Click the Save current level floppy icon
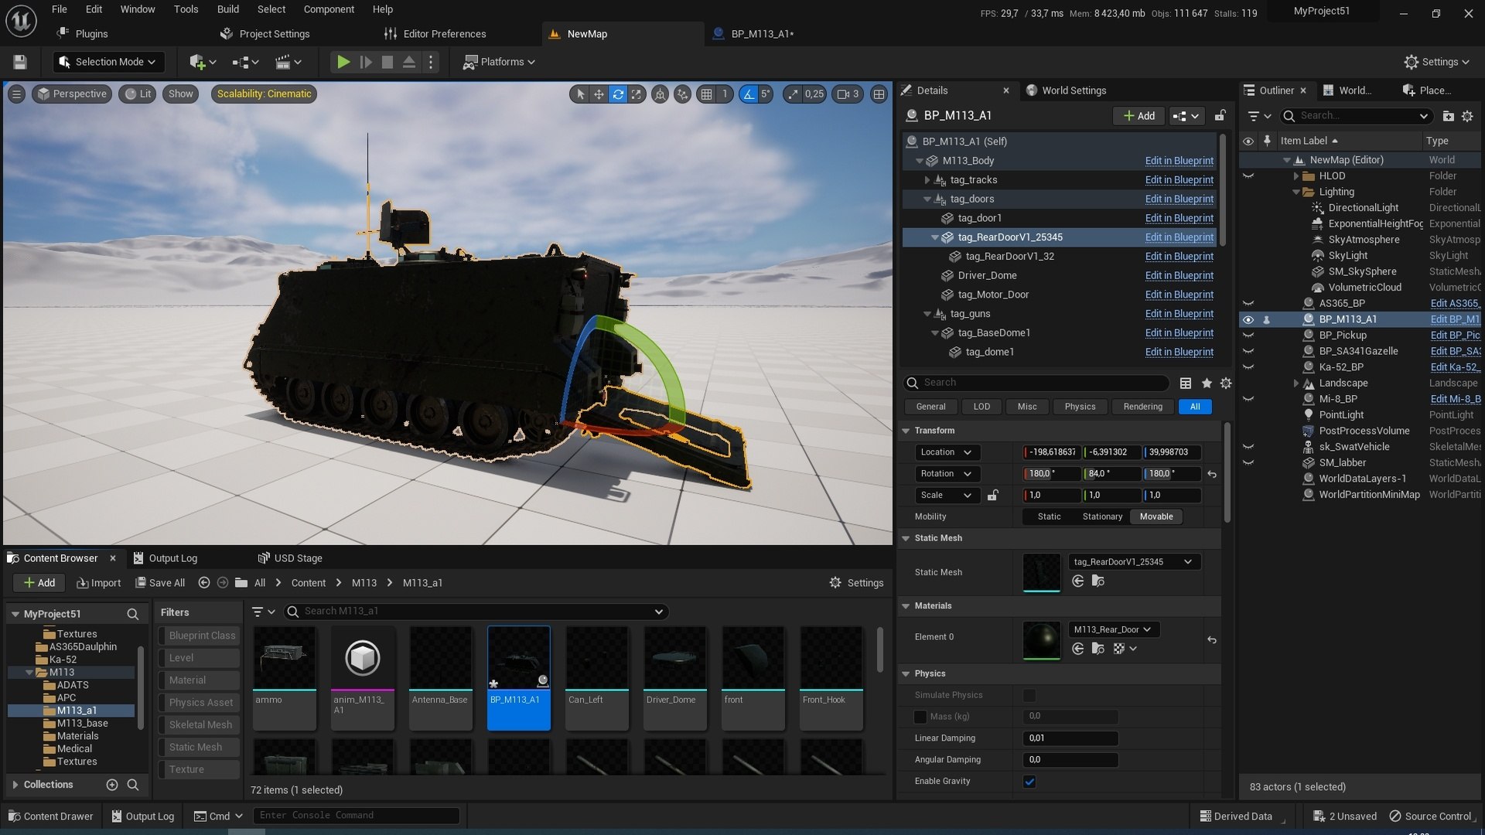 [20, 62]
